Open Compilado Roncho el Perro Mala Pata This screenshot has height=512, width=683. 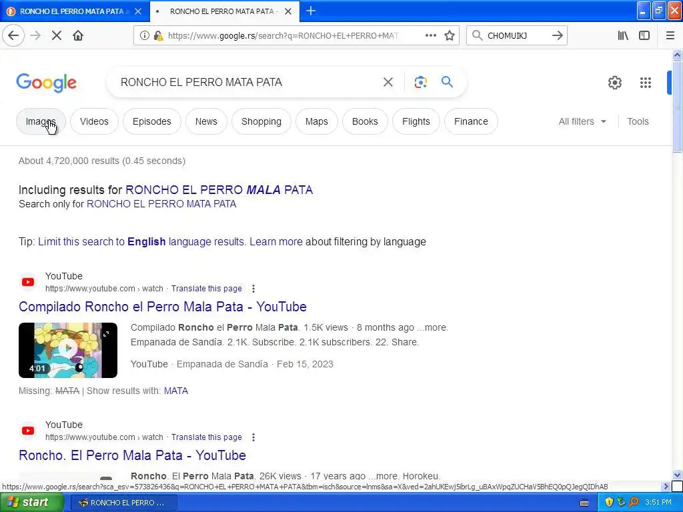coord(163,307)
